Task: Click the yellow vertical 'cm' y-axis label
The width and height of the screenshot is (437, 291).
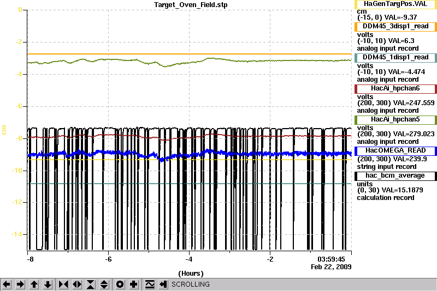Action: 4,130
